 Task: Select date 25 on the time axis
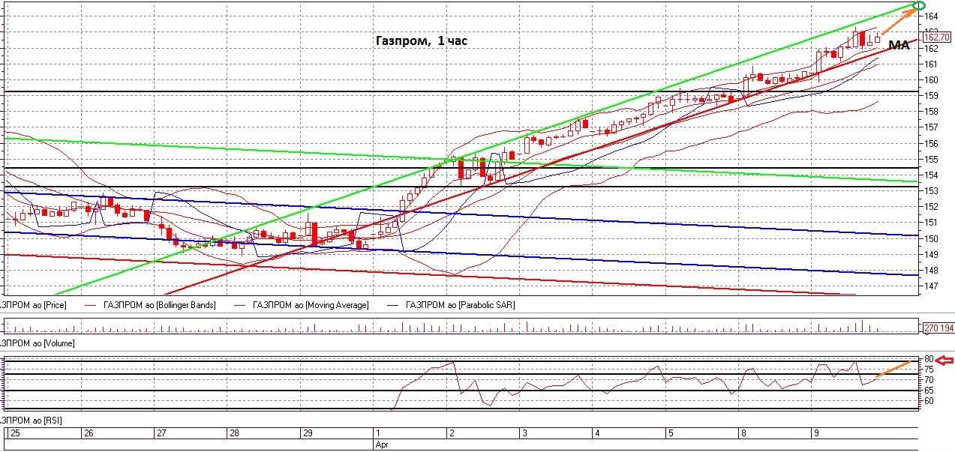pyautogui.click(x=15, y=433)
